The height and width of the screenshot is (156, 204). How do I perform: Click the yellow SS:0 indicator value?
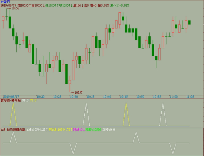(33, 100)
